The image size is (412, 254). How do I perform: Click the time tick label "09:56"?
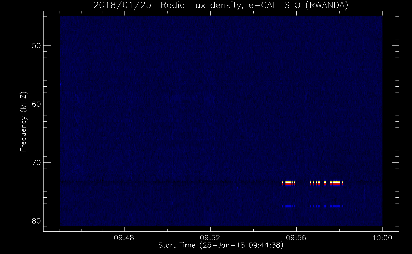(296, 238)
